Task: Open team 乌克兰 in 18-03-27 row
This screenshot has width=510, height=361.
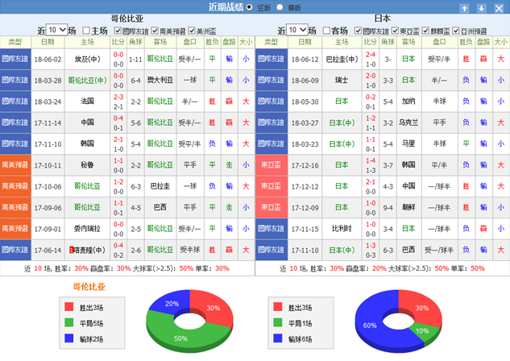Action: coord(408,122)
